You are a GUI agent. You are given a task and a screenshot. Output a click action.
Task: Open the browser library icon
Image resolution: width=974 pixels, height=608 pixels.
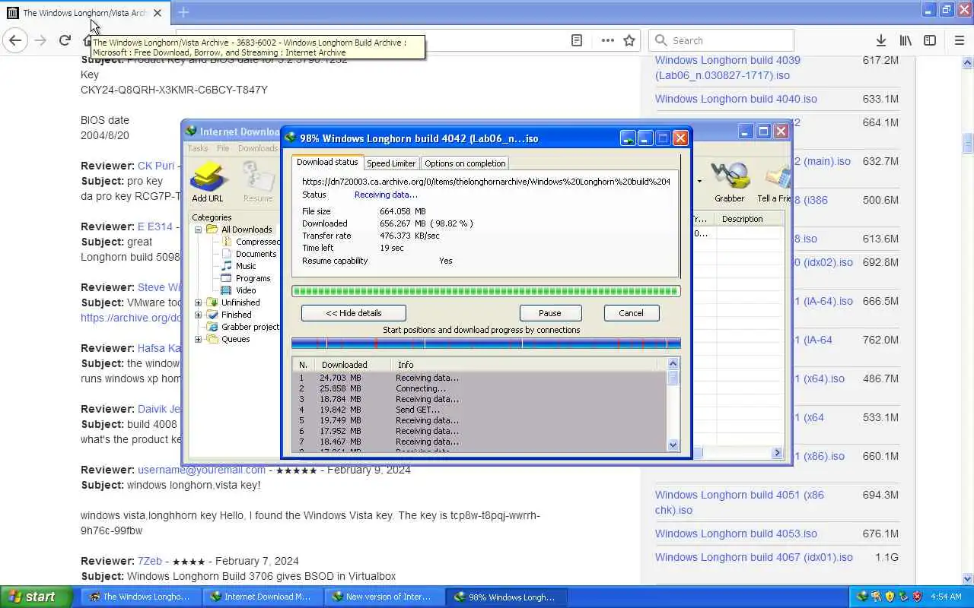pyautogui.click(x=906, y=40)
